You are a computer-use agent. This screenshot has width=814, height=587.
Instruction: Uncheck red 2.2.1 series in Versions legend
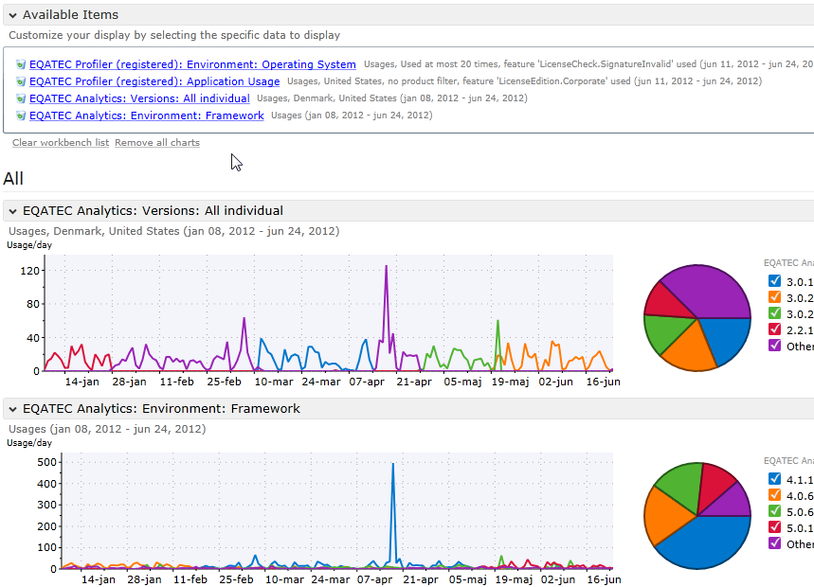tap(774, 329)
